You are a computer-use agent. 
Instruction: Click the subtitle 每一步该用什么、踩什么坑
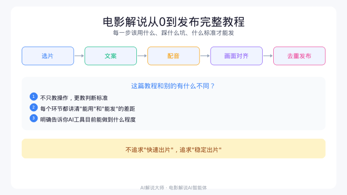173,33
